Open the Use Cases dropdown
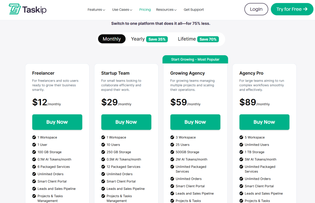 (x=122, y=10)
